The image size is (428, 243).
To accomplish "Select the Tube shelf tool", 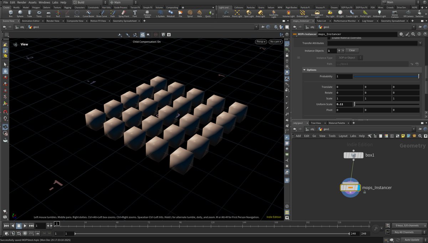I will click(x=29, y=14).
